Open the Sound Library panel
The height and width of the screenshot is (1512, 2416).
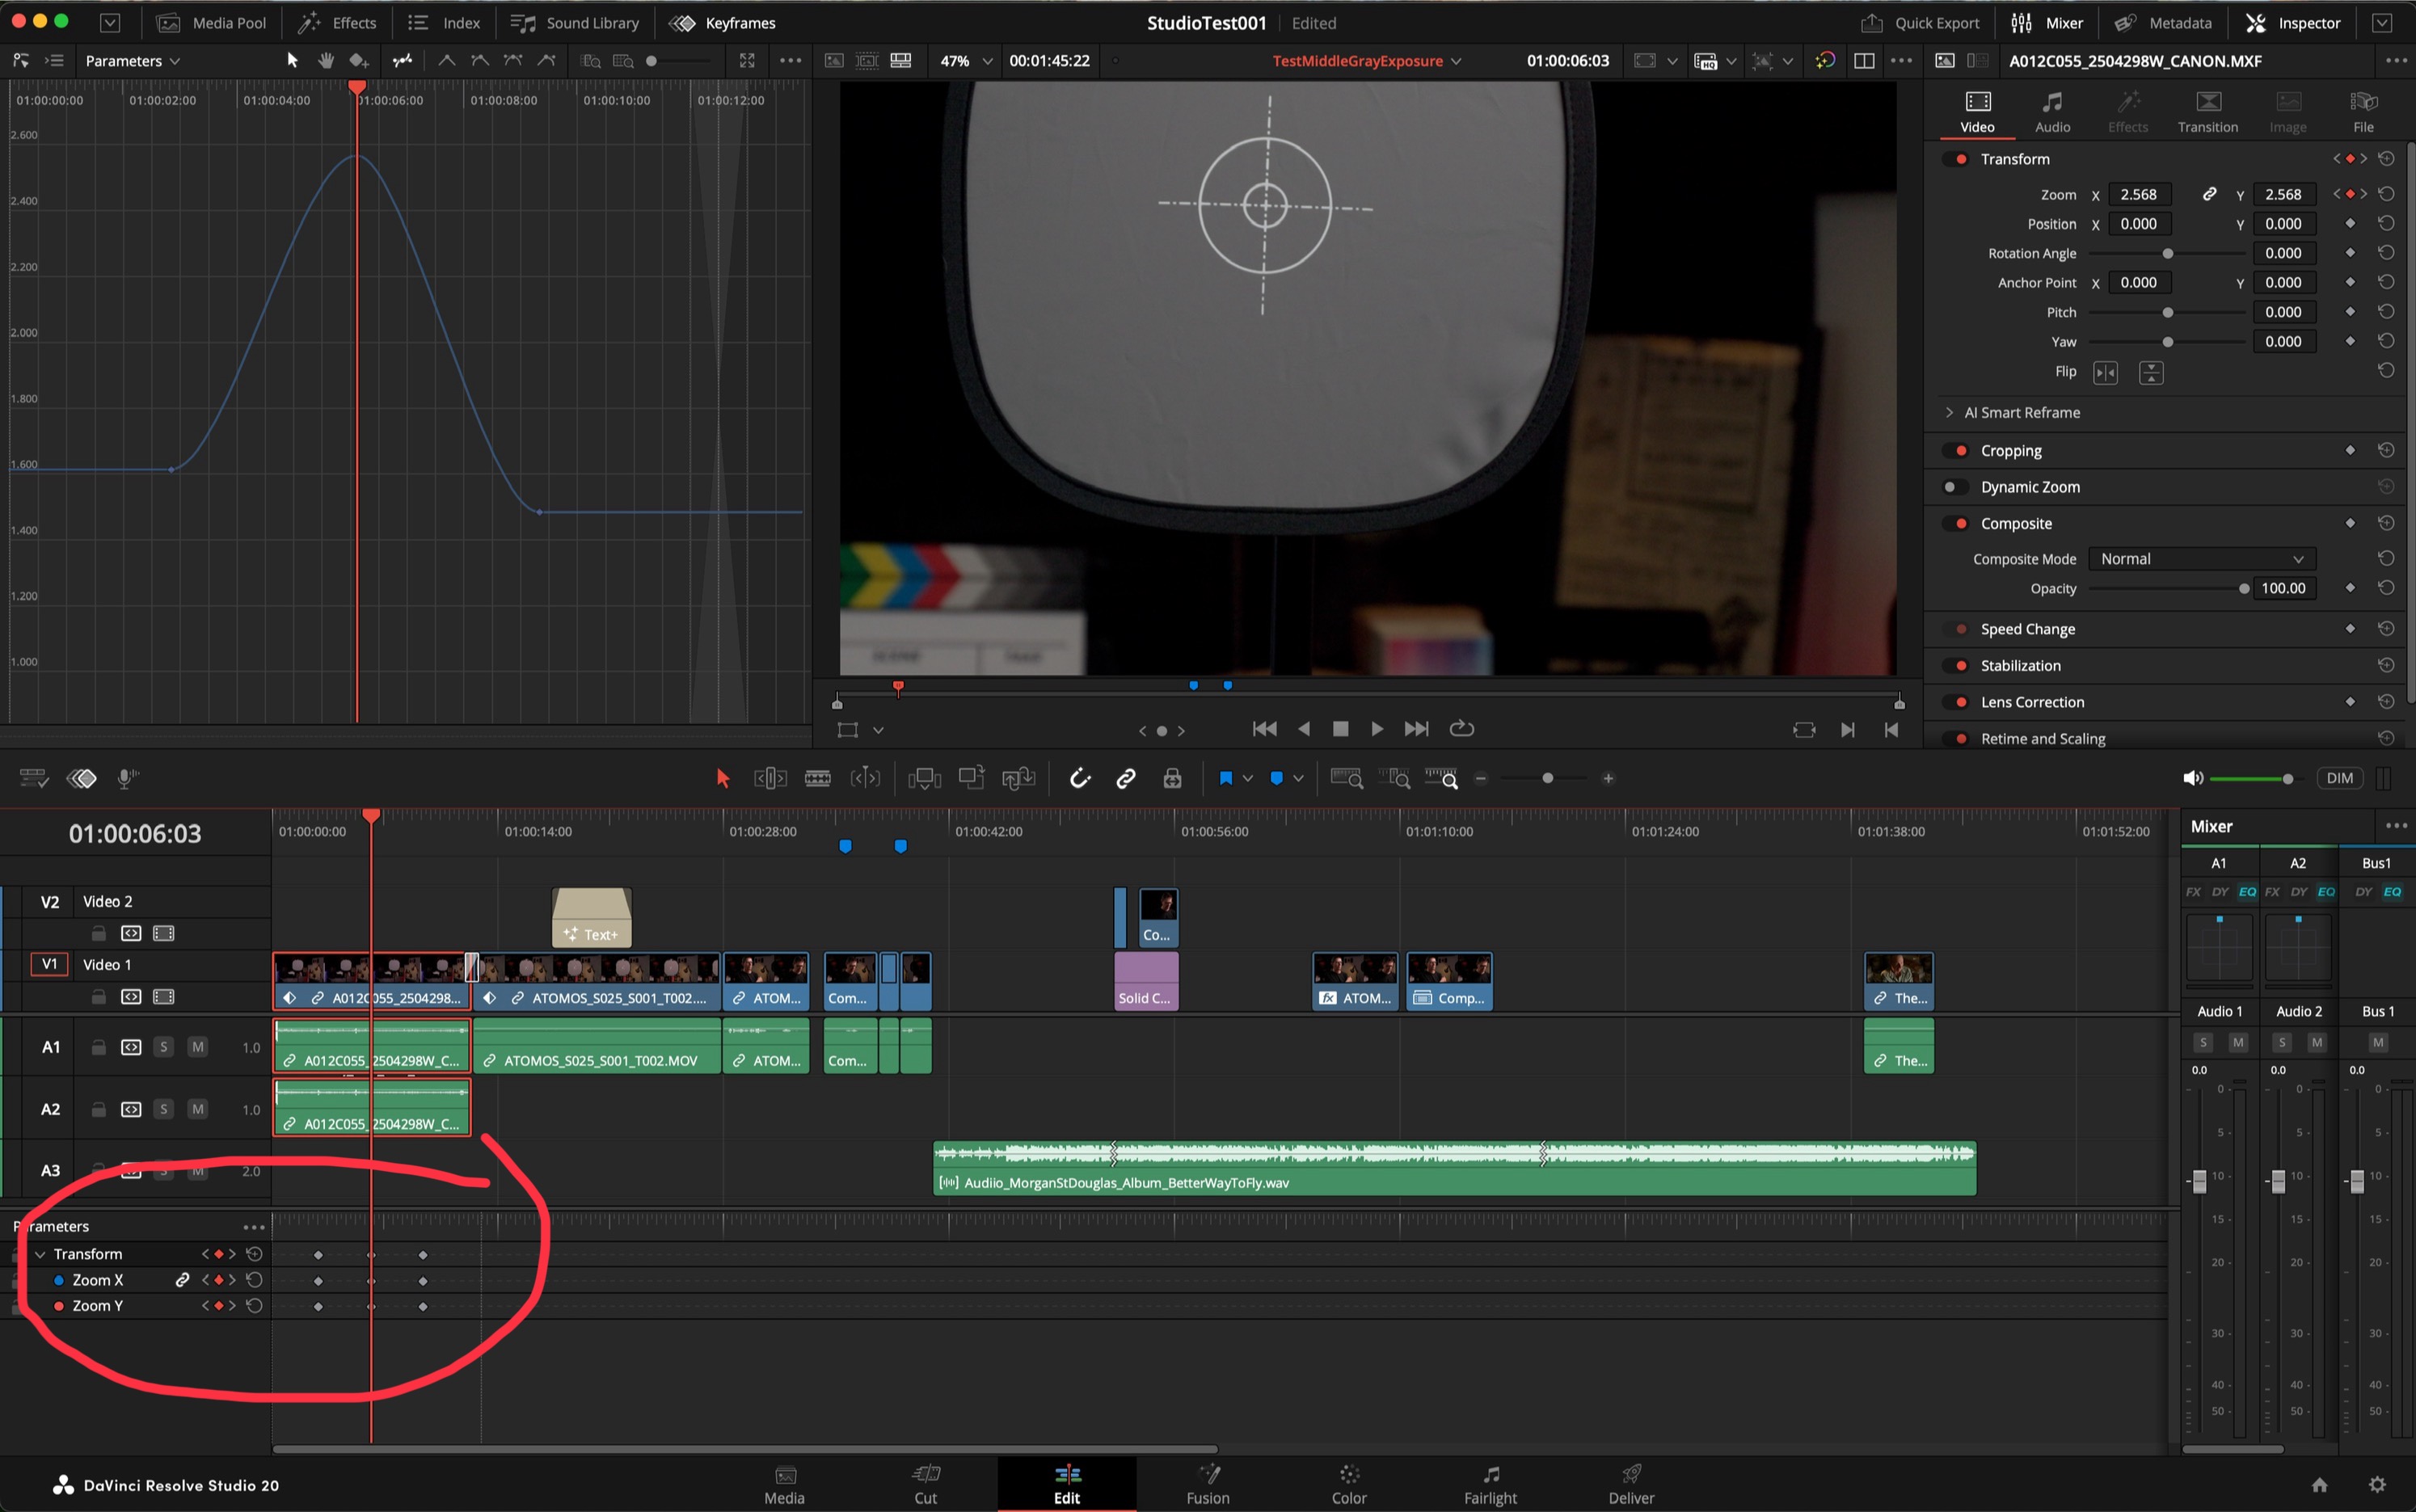click(575, 22)
